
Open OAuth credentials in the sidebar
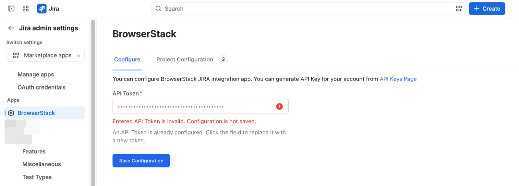(x=42, y=87)
